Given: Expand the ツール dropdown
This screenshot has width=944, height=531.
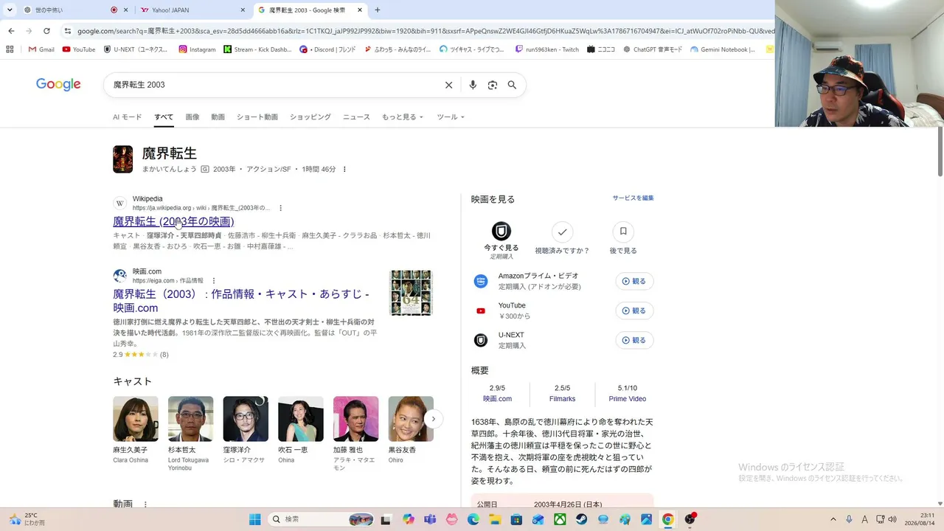Looking at the screenshot, I should tap(451, 117).
